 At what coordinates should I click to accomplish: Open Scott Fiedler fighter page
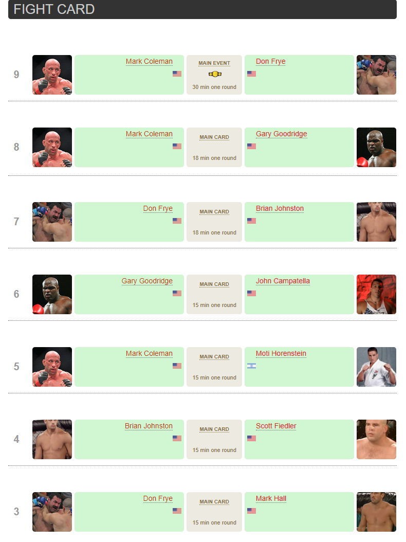(276, 426)
